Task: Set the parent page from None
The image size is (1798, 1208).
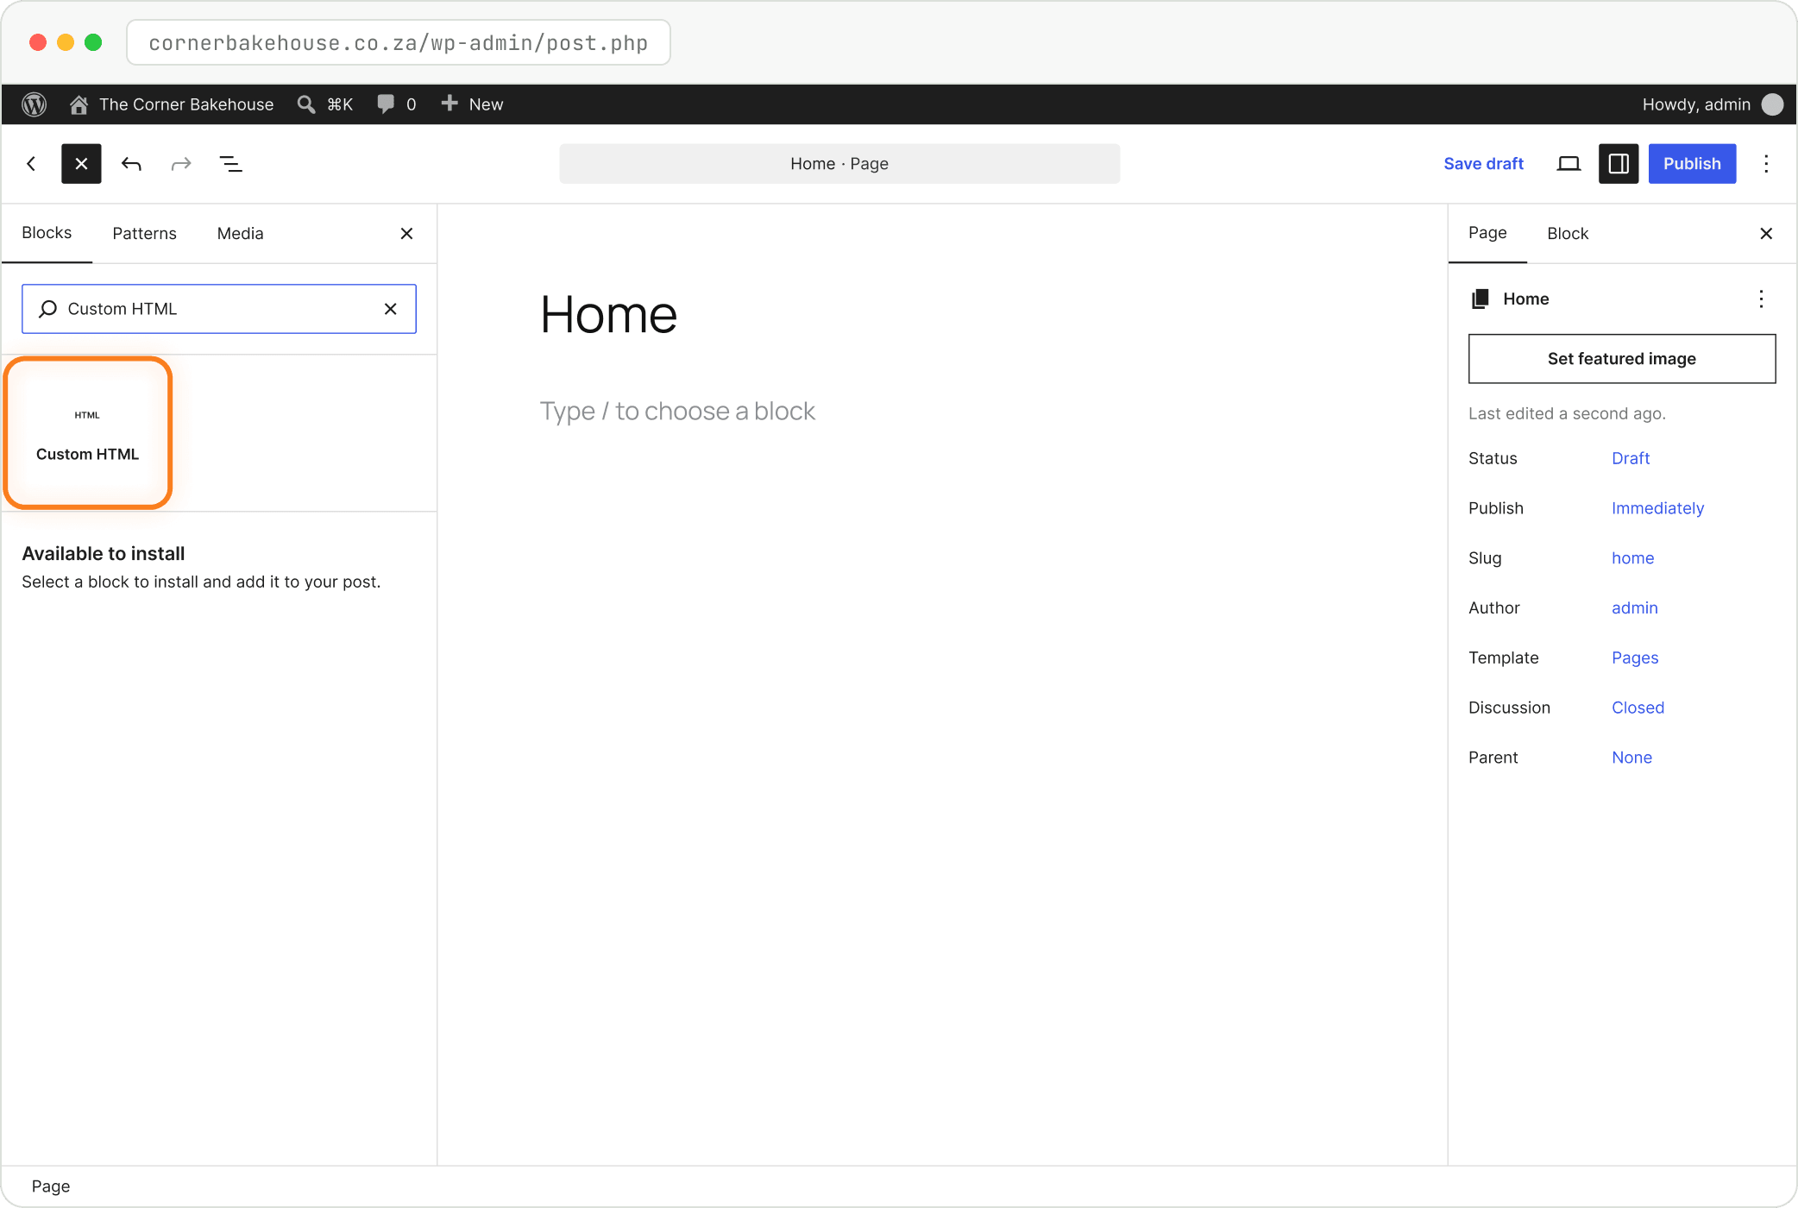Action: 1631,758
